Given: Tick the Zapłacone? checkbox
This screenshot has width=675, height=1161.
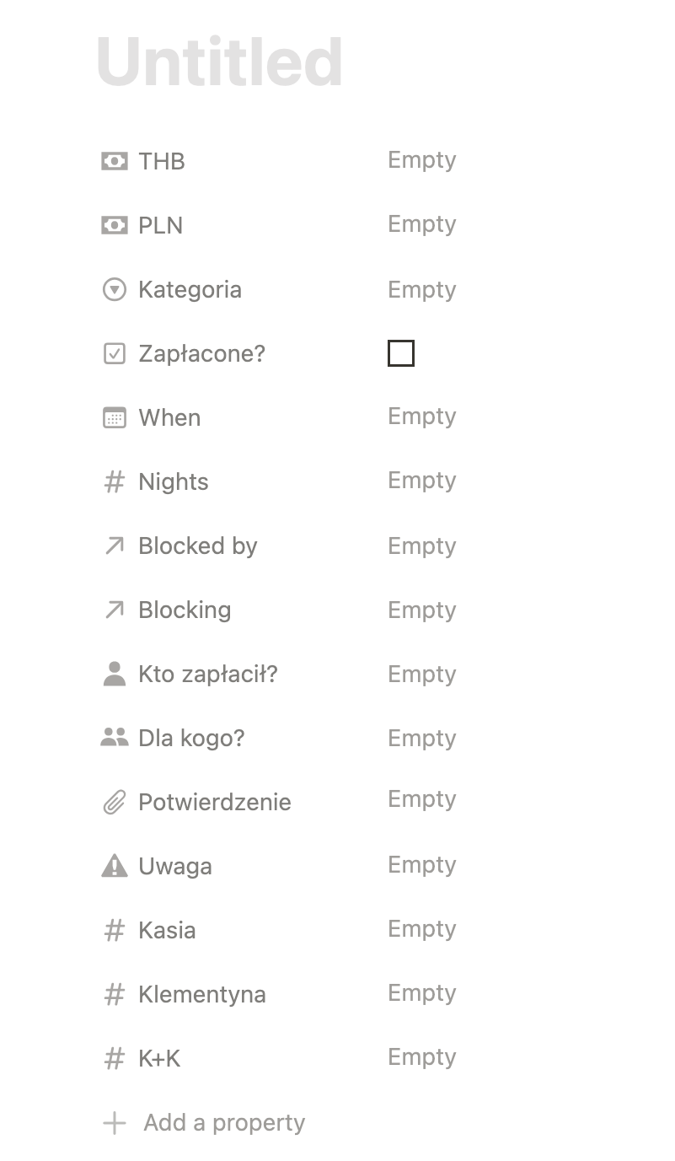Looking at the screenshot, I should point(401,353).
